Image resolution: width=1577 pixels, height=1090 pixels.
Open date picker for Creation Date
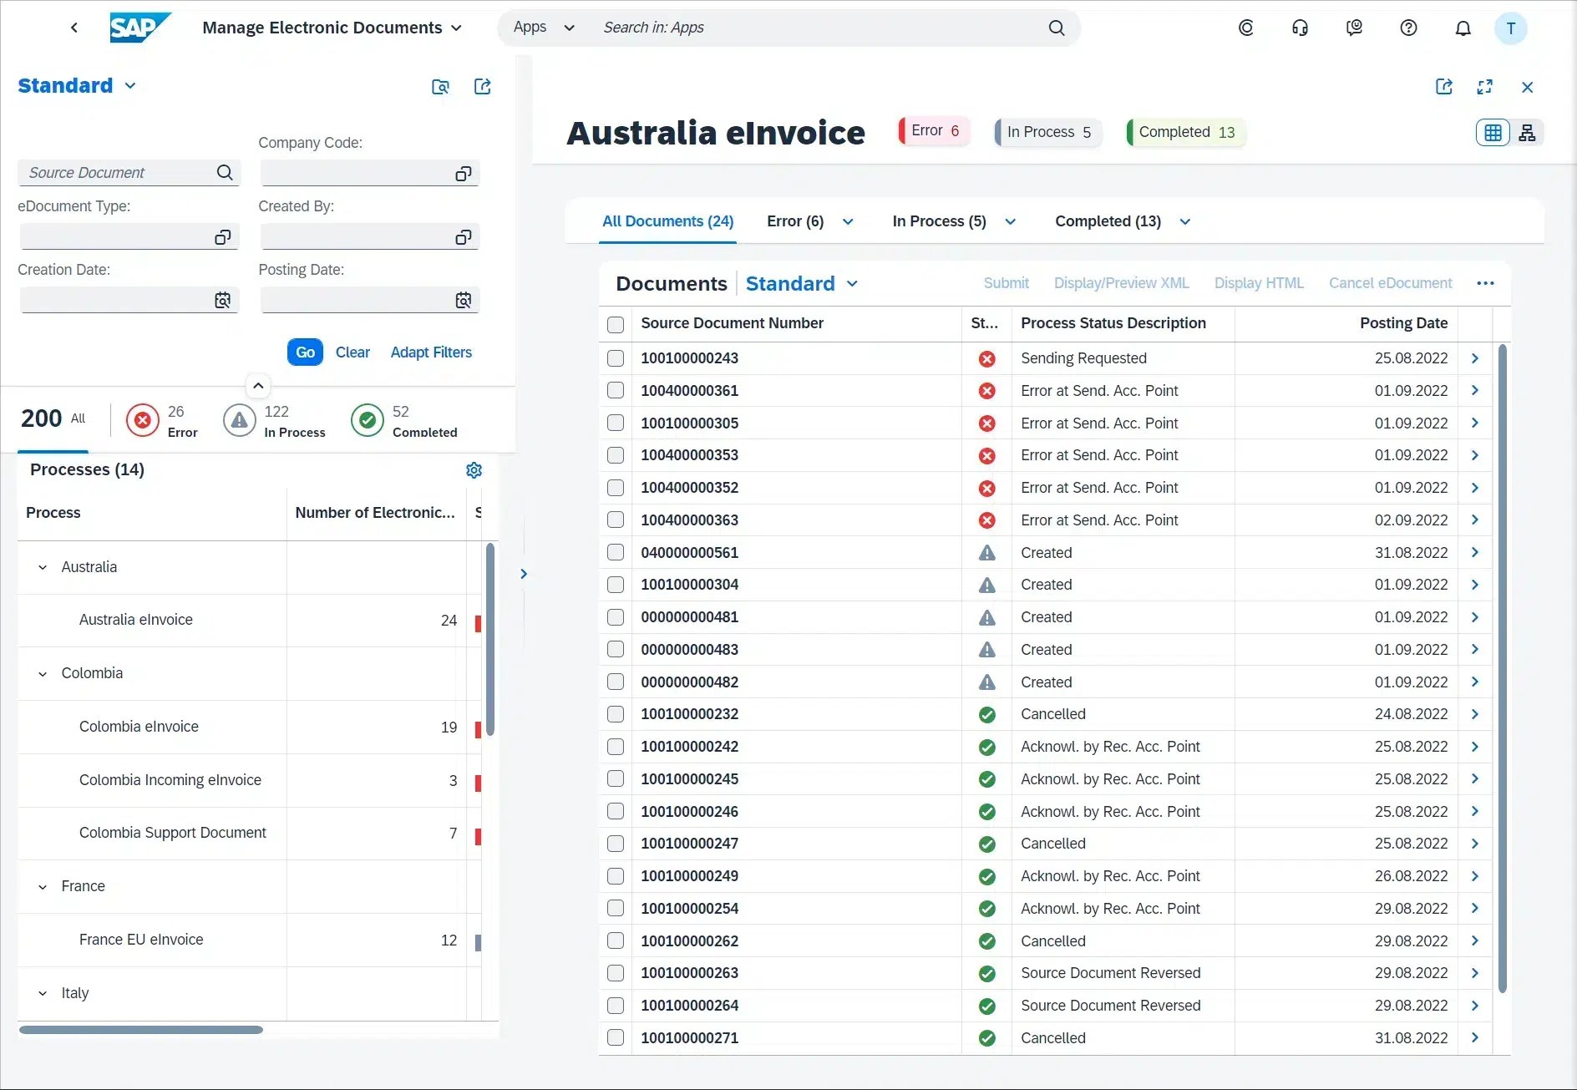pos(221,300)
